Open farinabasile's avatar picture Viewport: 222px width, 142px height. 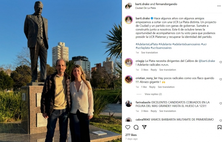[x=129, y=104]
